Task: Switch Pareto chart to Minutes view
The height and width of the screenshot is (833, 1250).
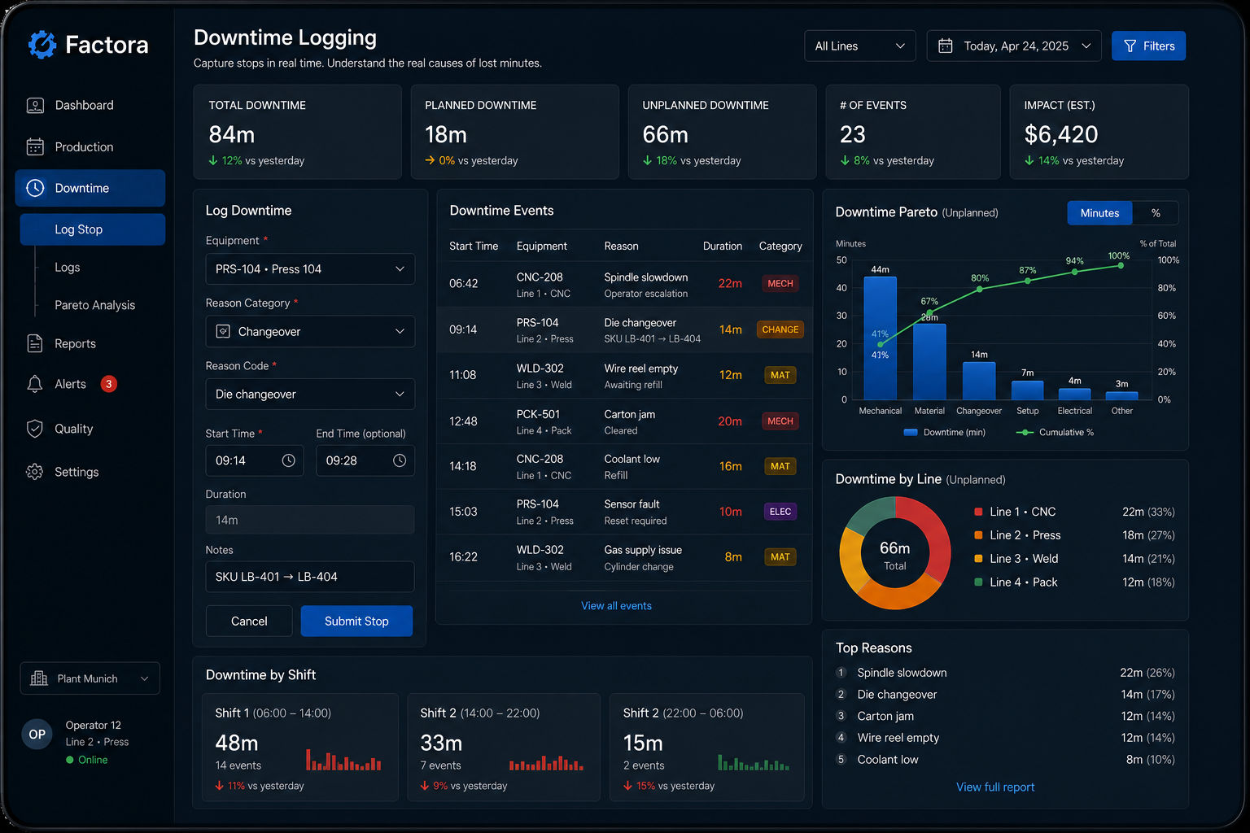Action: 1099,212
